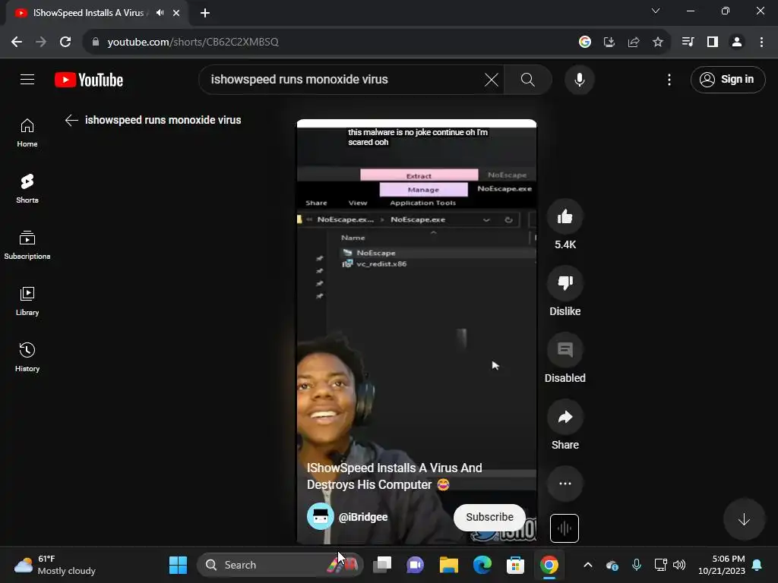Open Task View on the taskbar
The width and height of the screenshot is (778, 583).
382,565
